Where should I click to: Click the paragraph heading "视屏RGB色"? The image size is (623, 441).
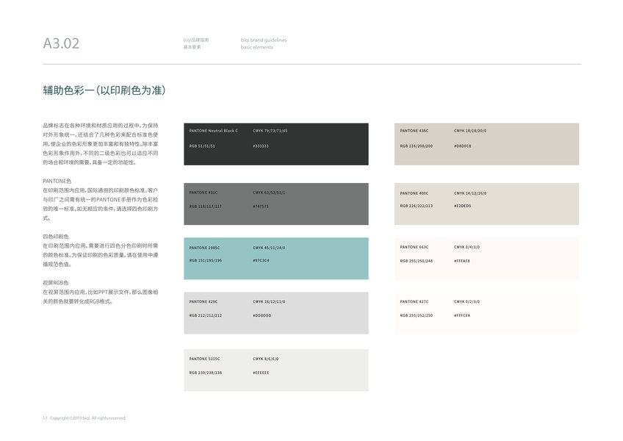click(56, 283)
